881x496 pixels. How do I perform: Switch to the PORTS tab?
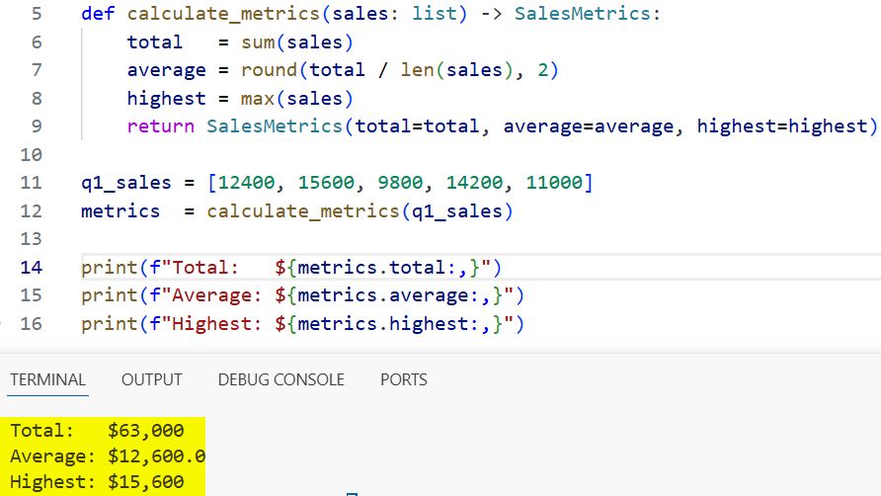pyautogui.click(x=403, y=379)
